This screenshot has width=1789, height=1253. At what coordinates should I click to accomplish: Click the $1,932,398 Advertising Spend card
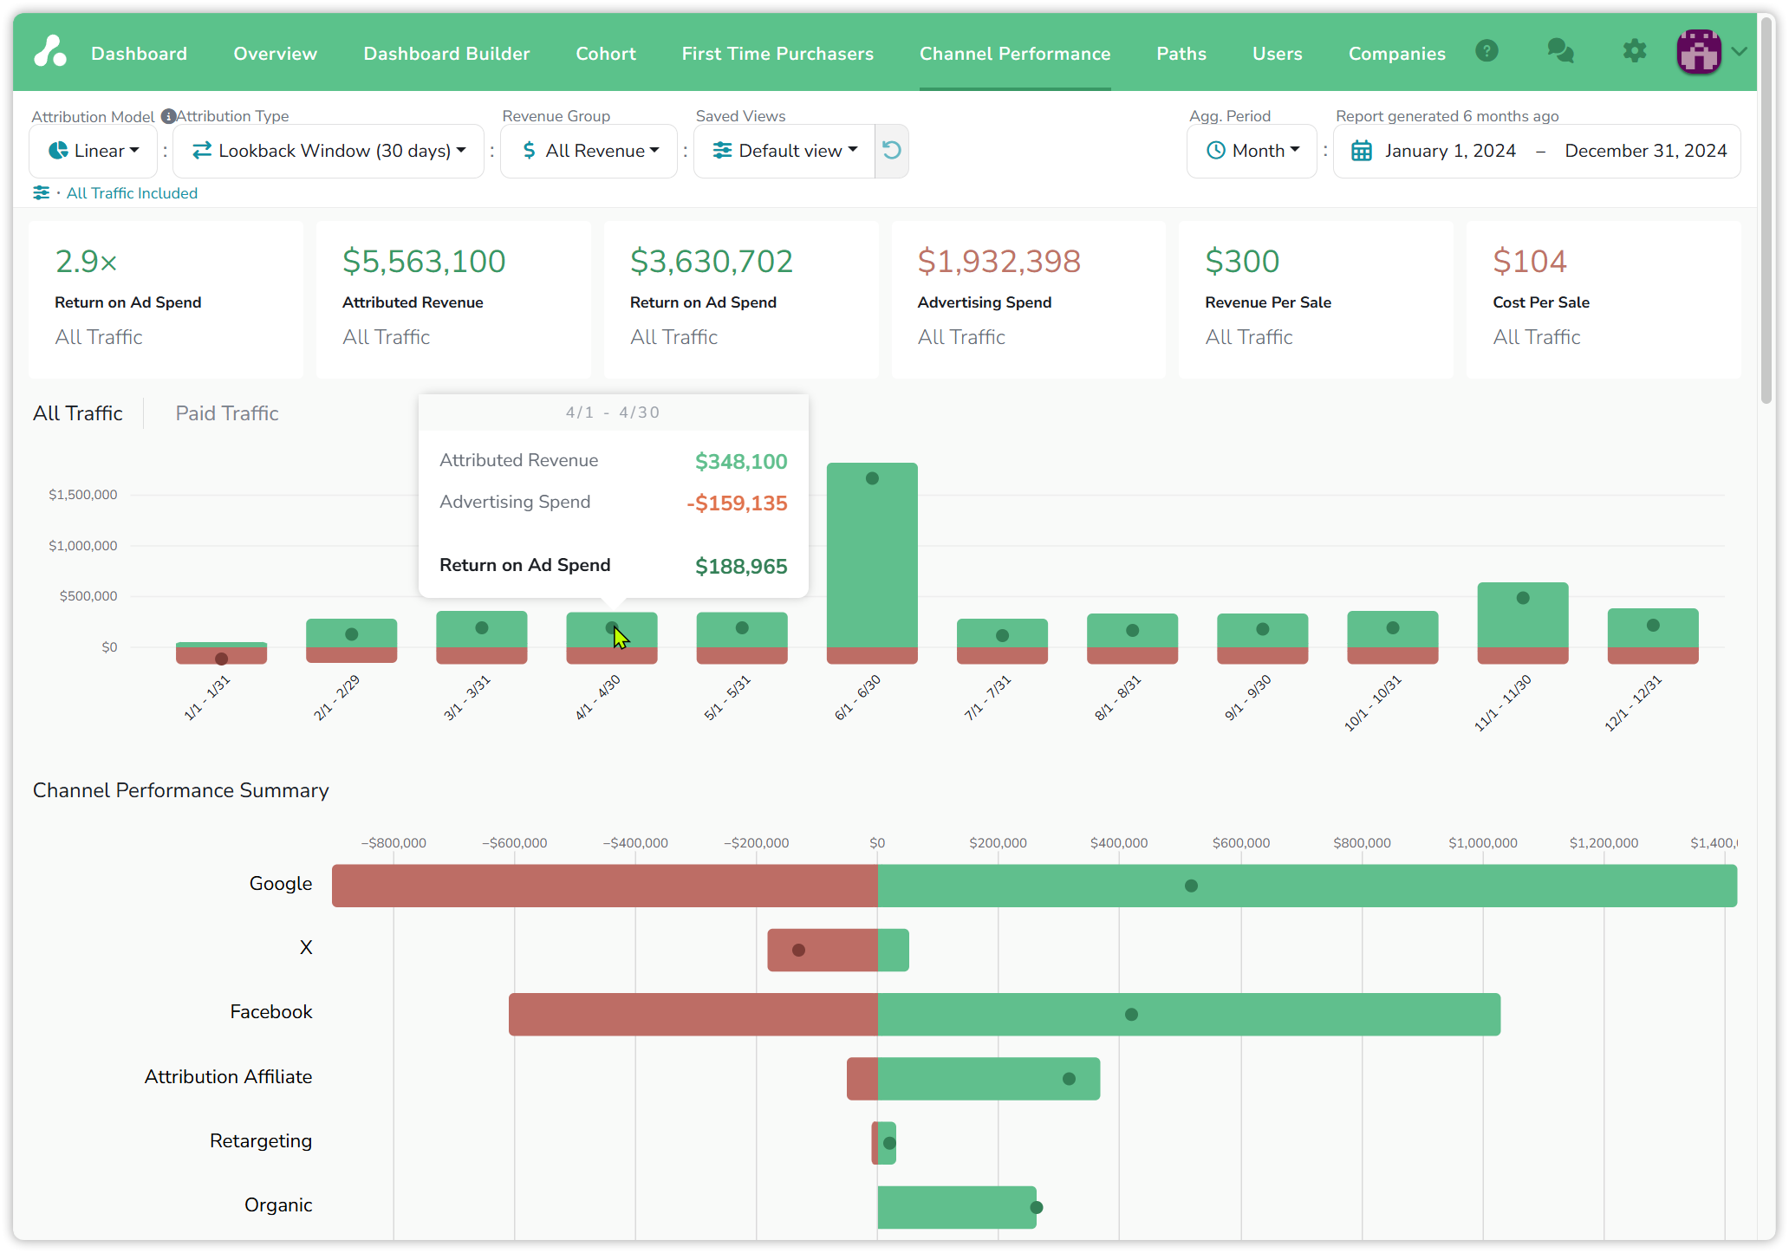click(1029, 300)
